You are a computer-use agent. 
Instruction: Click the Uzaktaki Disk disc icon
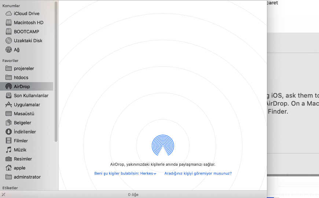point(8,41)
